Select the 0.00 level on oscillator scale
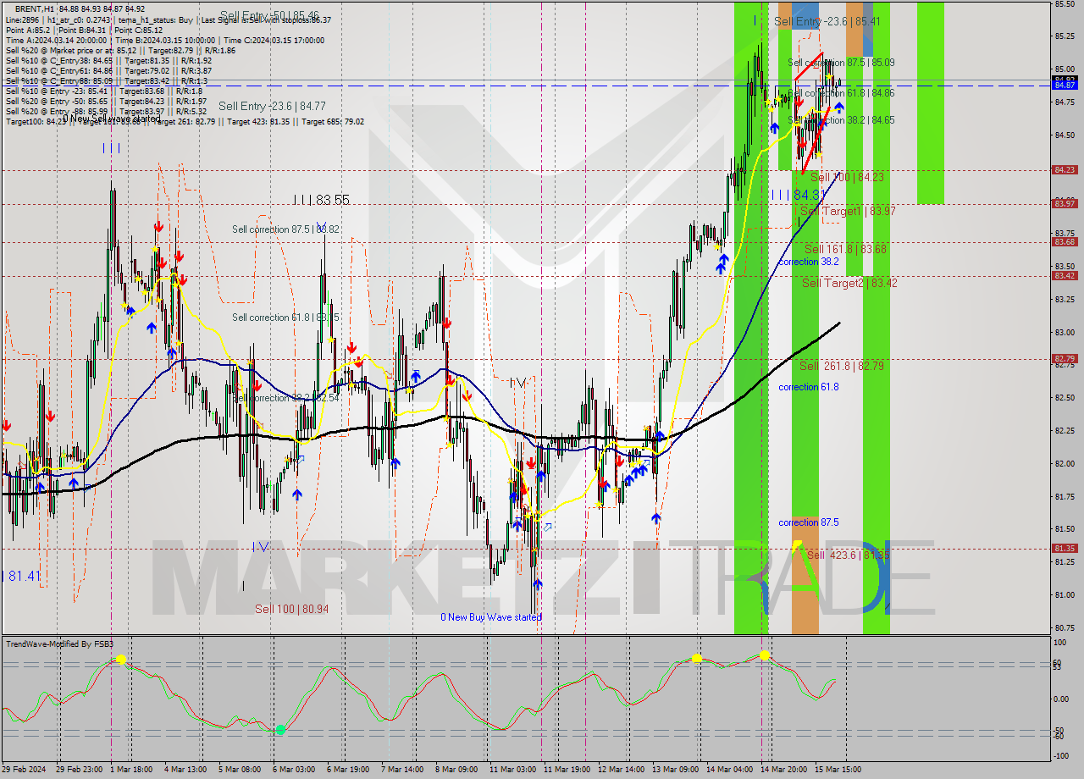The width and height of the screenshot is (1084, 779). [1062, 699]
